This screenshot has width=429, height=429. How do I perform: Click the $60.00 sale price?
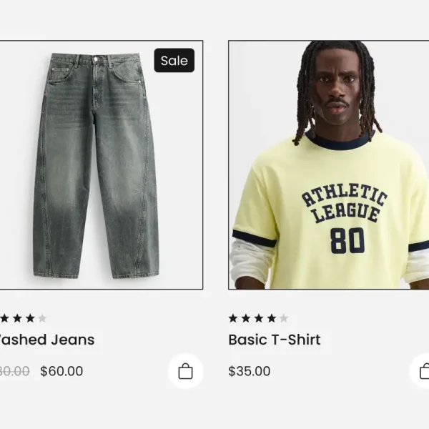click(61, 371)
